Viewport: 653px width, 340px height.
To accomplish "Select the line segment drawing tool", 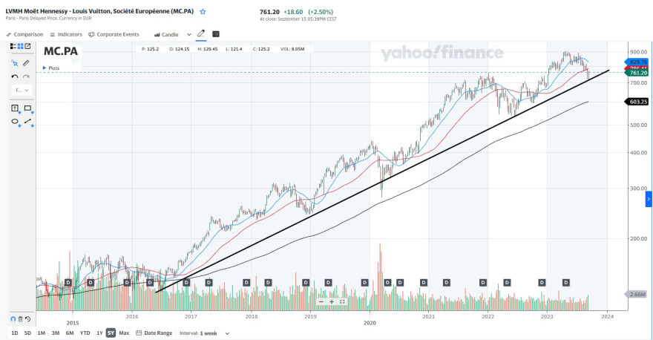I will tap(27, 121).
